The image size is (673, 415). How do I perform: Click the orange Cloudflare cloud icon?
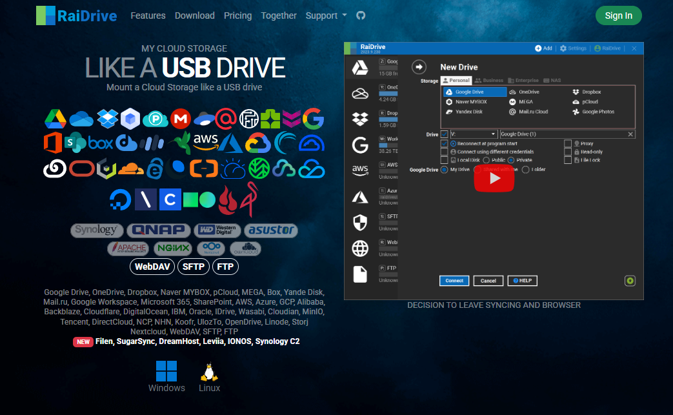click(x=131, y=168)
